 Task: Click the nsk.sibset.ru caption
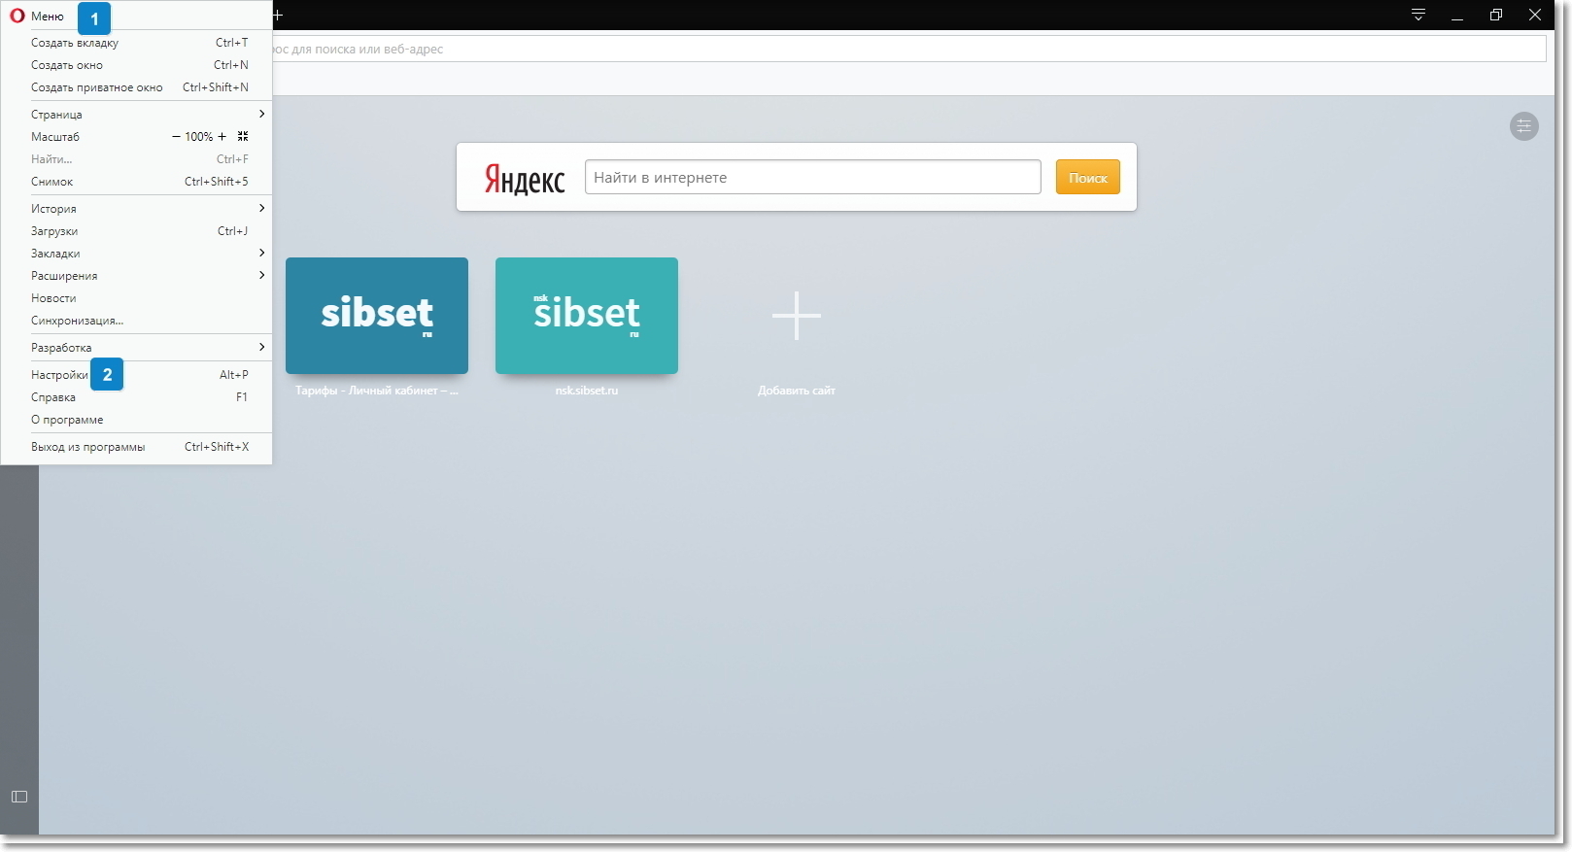[587, 391]
